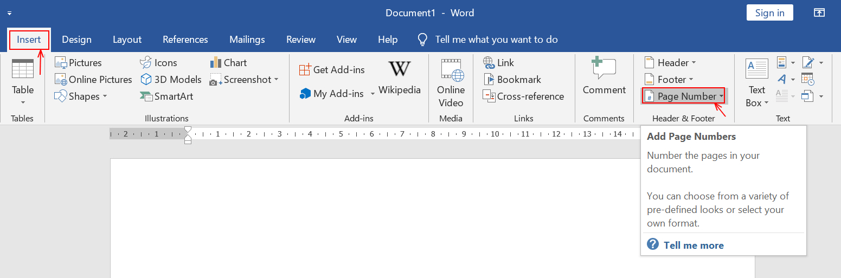Click the Tell me search field
Viewport: 841px width, 278px height.
[496, 40]
